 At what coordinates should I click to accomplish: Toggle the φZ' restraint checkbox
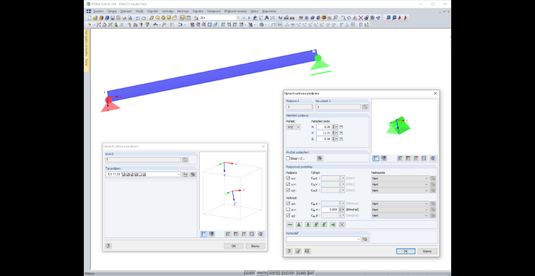pos(288,215)
